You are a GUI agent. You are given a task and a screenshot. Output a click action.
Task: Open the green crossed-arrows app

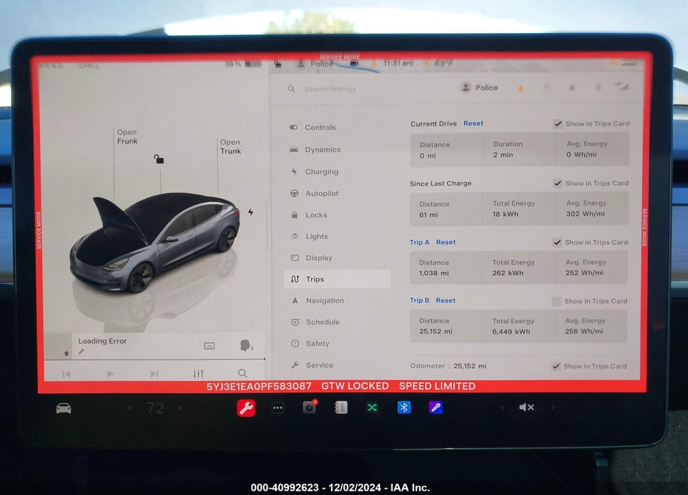point(372,408)
